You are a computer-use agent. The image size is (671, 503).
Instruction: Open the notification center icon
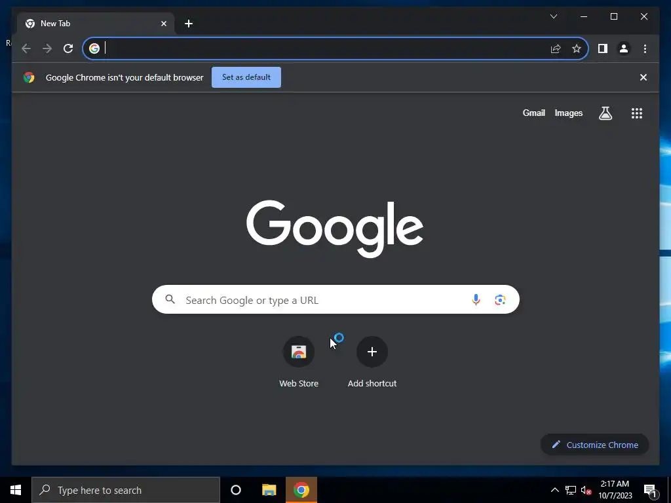tap(651, 490)
